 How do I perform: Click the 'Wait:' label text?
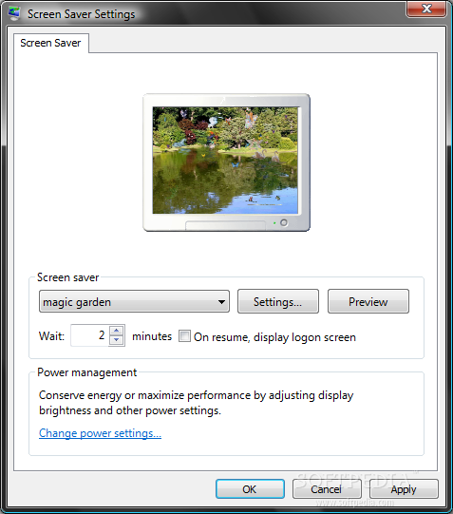tap(51, 336)
